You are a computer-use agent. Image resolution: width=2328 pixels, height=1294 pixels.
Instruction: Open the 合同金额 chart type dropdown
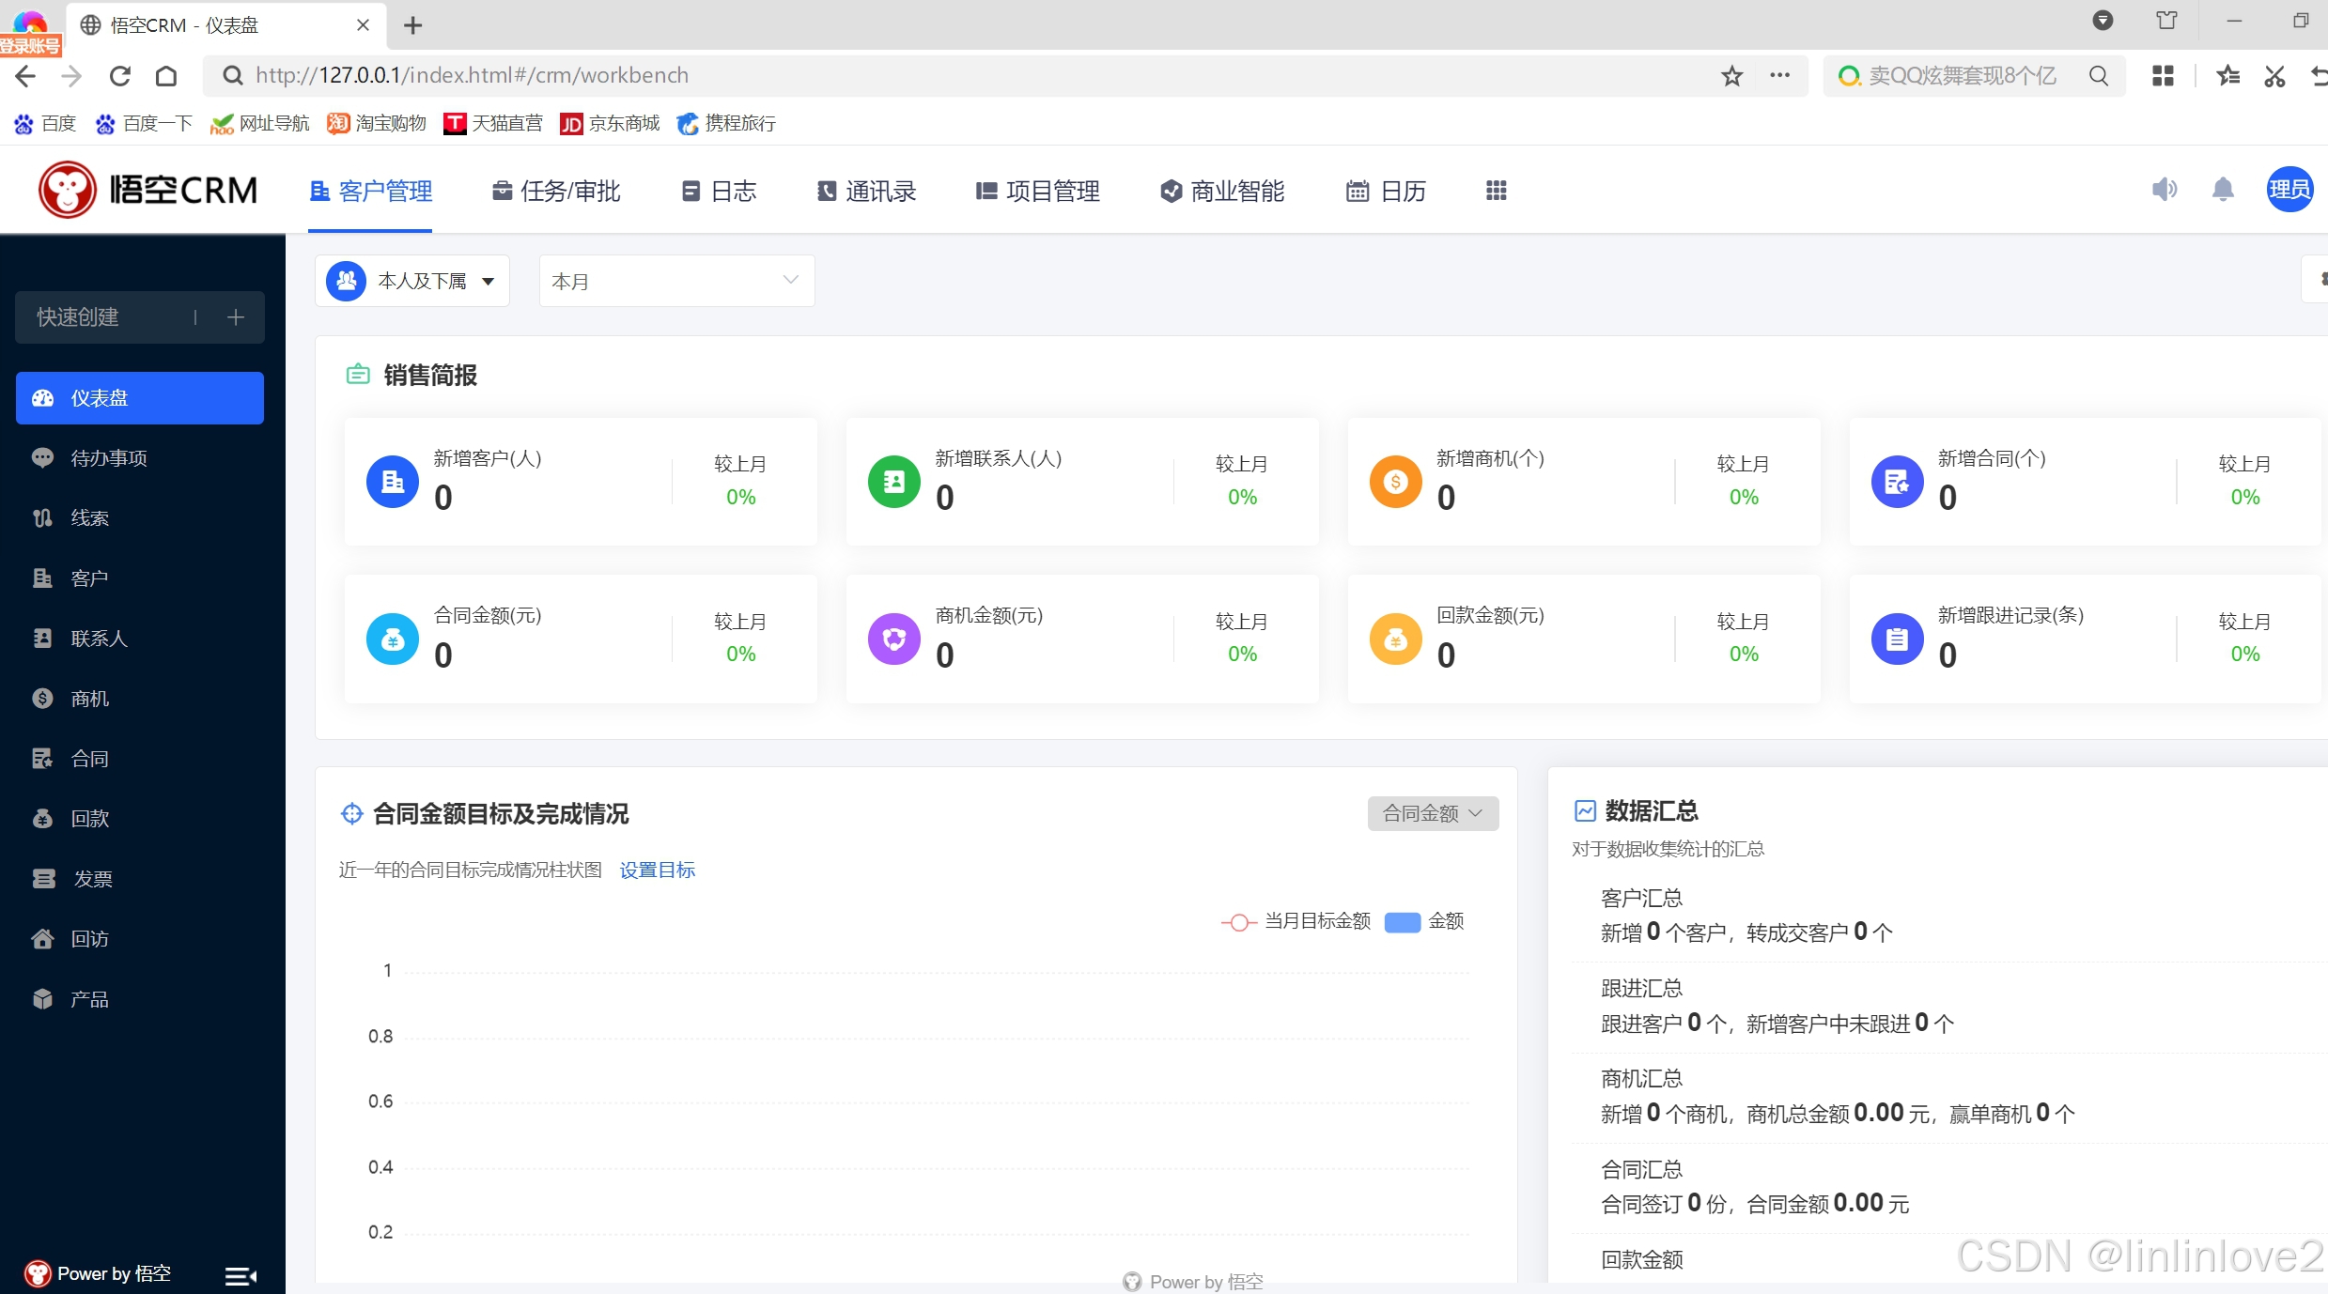pyautogui.click(x=1432, y=813)
